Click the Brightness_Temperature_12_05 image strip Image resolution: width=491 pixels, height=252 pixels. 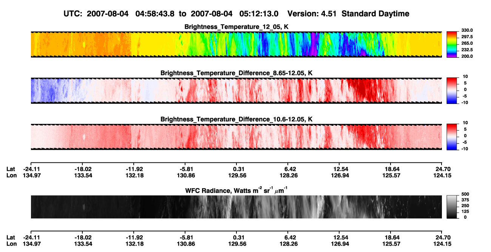(x=236, y=44)
